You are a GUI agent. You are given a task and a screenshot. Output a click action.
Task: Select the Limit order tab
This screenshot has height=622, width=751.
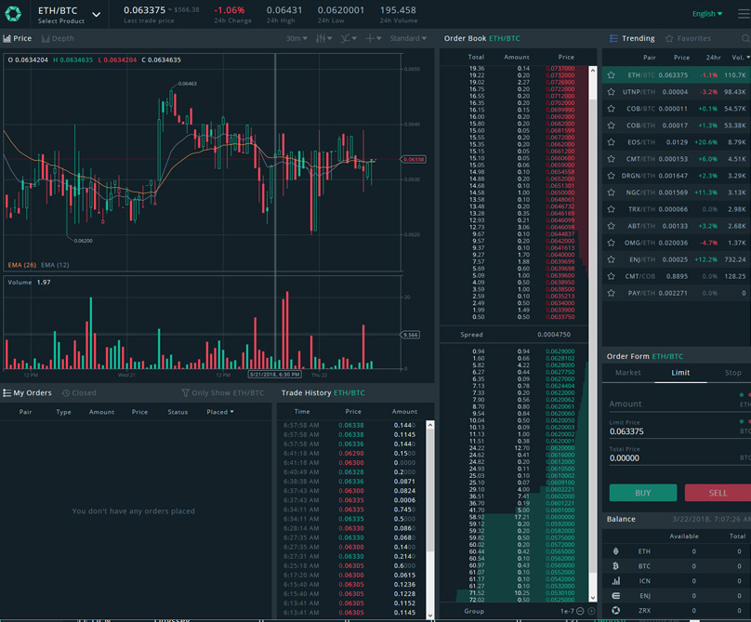pos(680,373)
